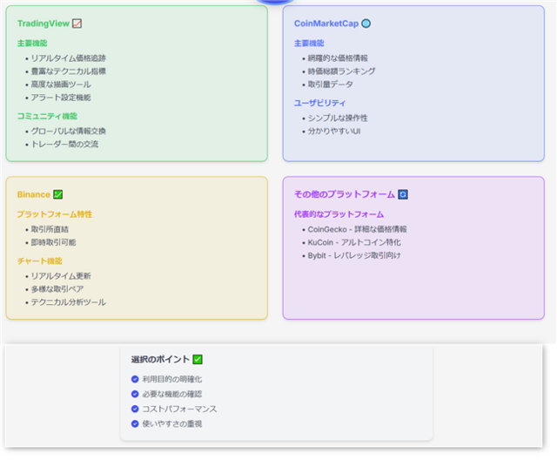Click the 取引量データ list item
557x467 pixels.
(331, 85)
